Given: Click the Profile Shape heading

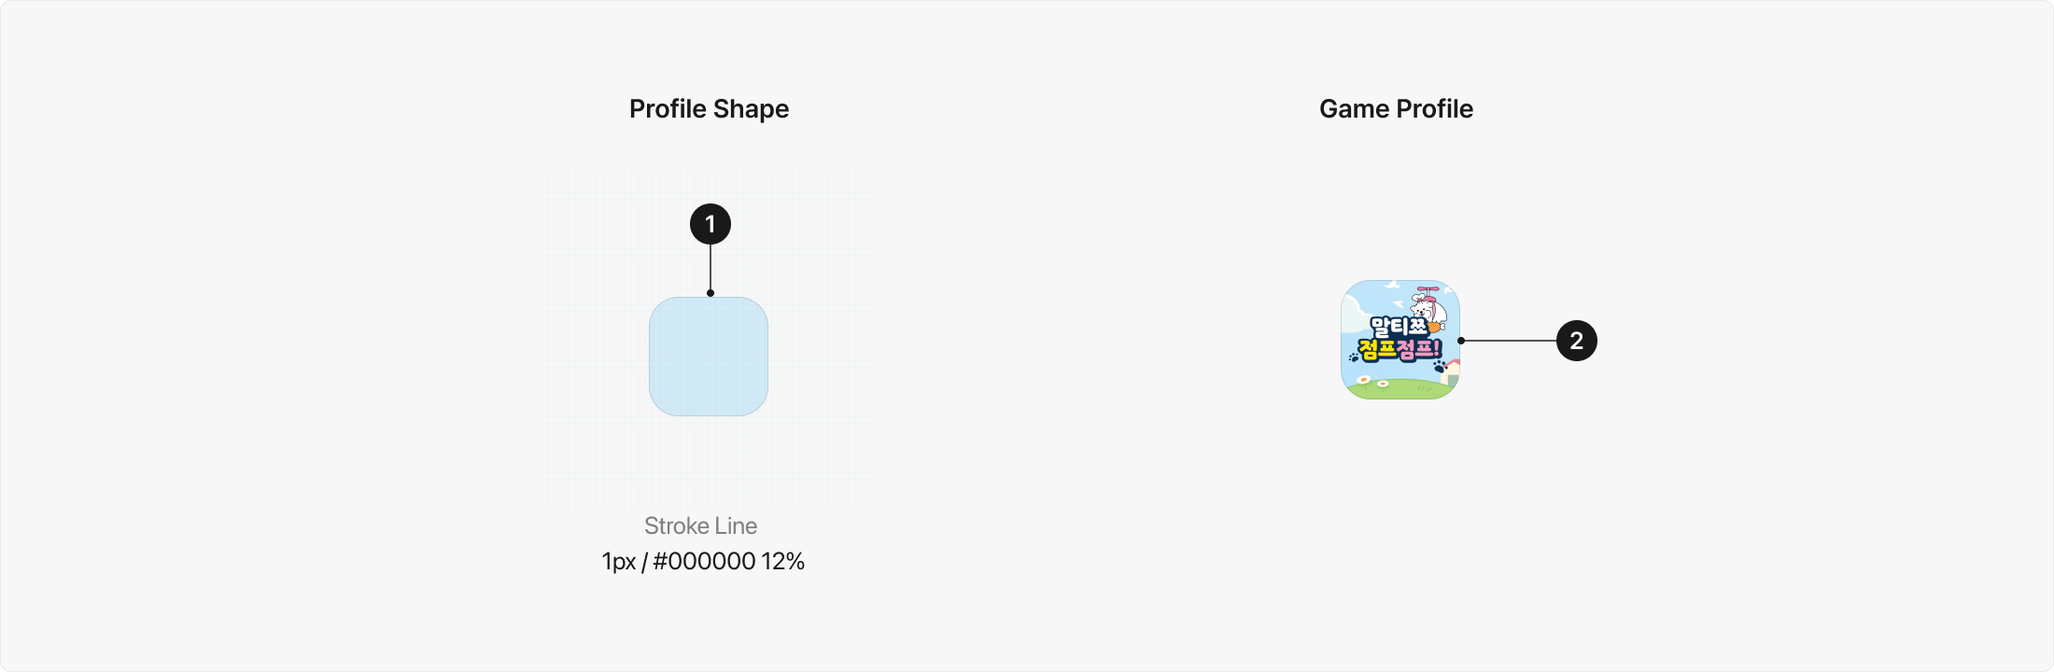Looking at the screenshot, I should coord(710,109).
